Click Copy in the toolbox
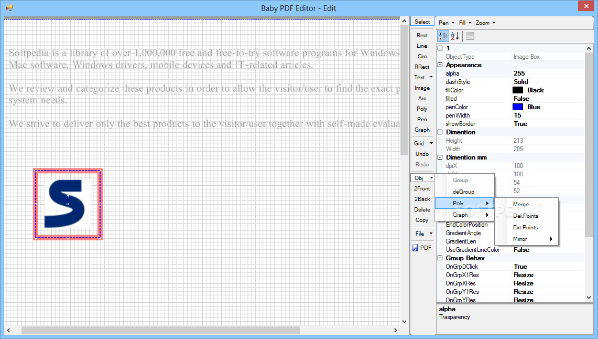The width and height of the screenshot is (598, 339). 422,220
